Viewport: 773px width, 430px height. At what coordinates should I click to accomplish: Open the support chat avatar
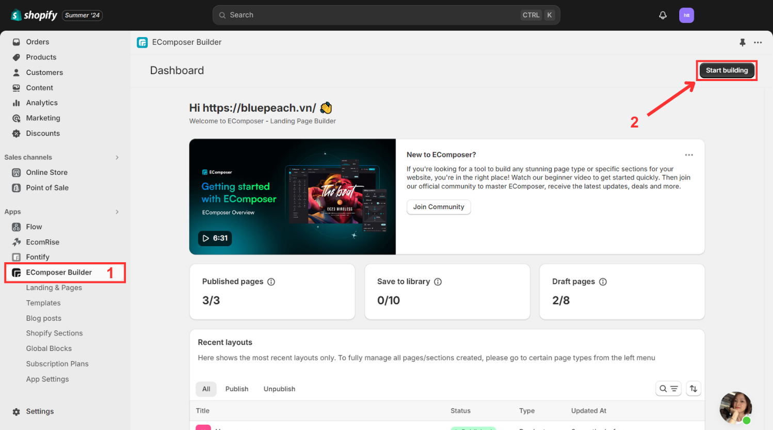pyautogui.click(x=736, y=408)
